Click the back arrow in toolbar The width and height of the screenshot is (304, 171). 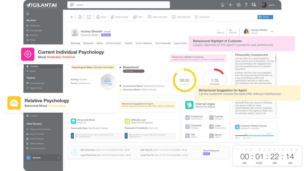[72, 17]
